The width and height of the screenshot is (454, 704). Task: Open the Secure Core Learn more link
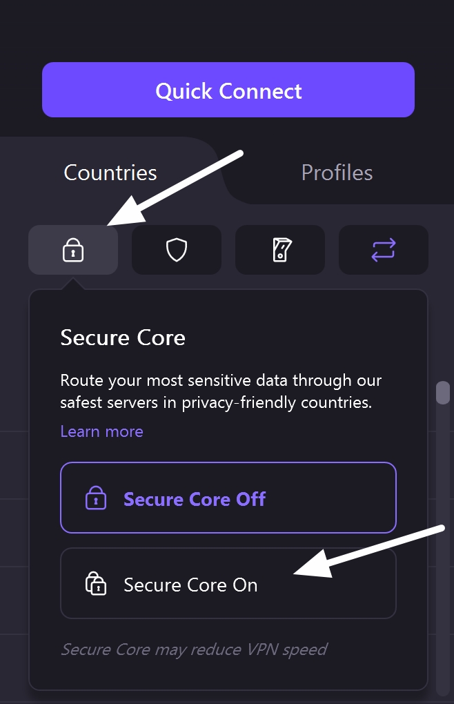point(101,431)
